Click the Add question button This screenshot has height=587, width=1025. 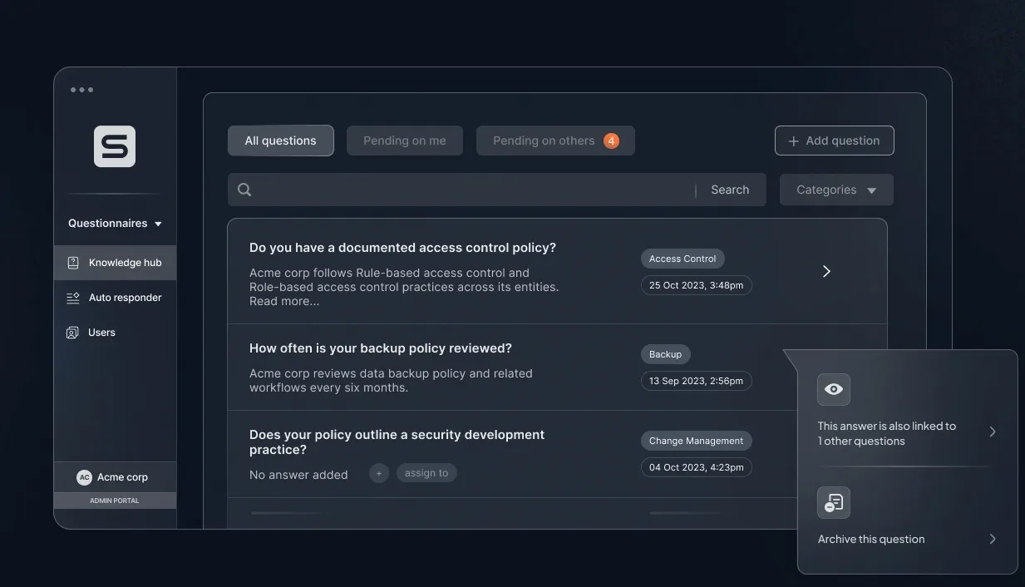point(834,141)
